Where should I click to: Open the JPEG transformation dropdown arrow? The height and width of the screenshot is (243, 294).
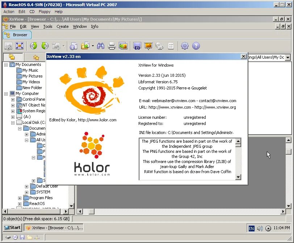tap(64, 46)
